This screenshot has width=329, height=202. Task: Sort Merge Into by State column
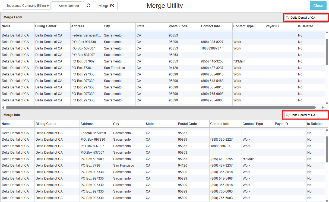coord(161,124)
